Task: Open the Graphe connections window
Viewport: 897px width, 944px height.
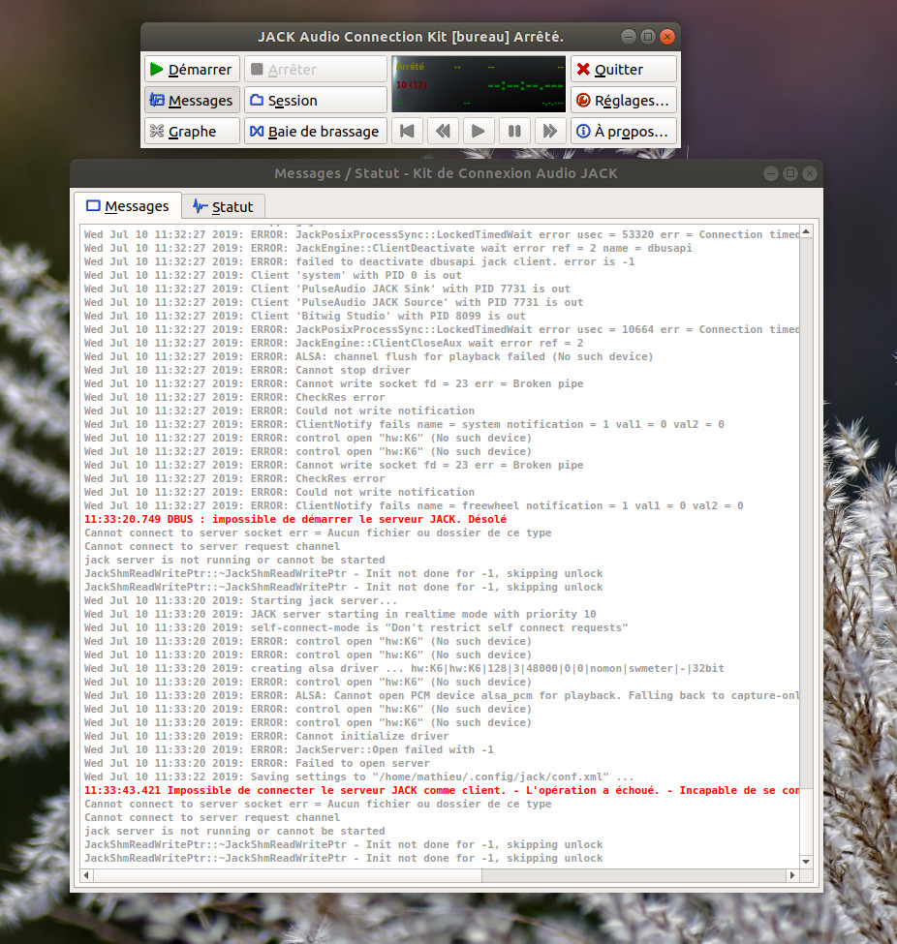Action: click(x=192, y=131)
